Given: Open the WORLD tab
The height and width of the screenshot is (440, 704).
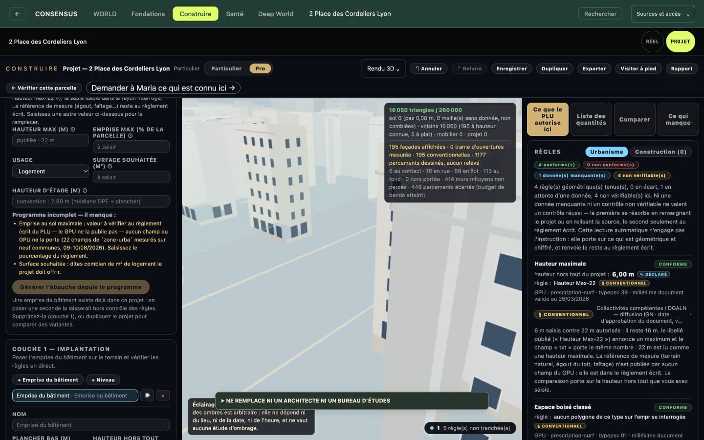Looking at the screenshot, I should (105, 14).
